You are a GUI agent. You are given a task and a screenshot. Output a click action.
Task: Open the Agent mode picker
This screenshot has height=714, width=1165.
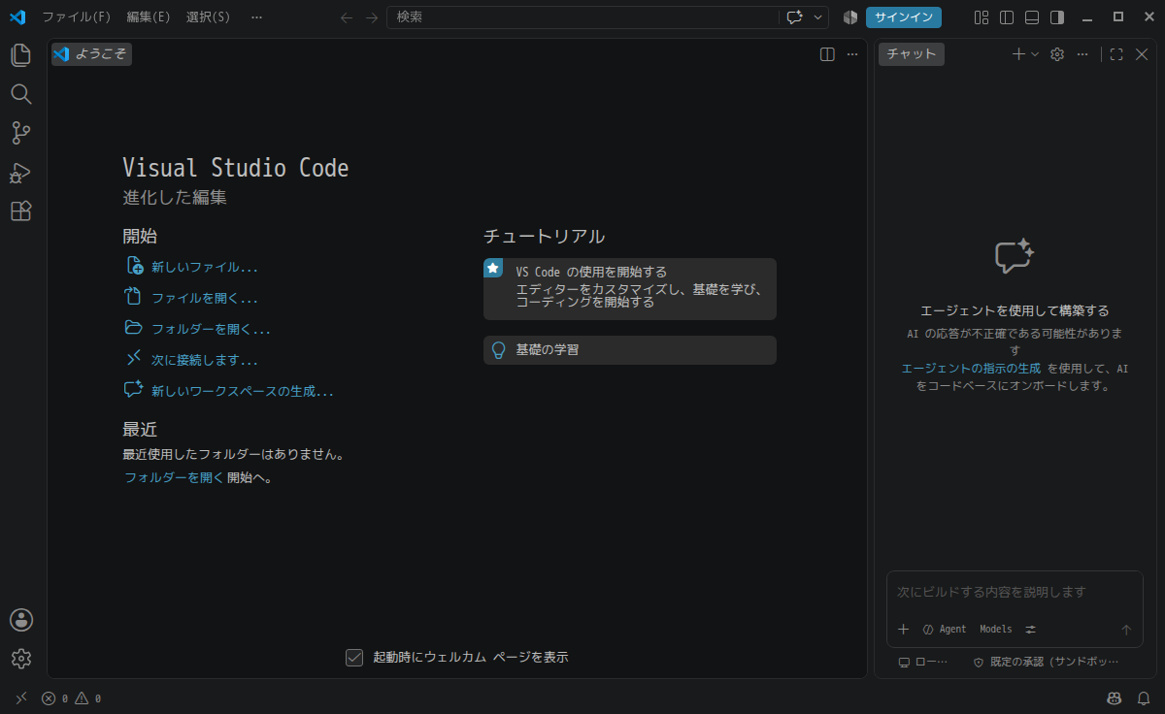point(945,630)
